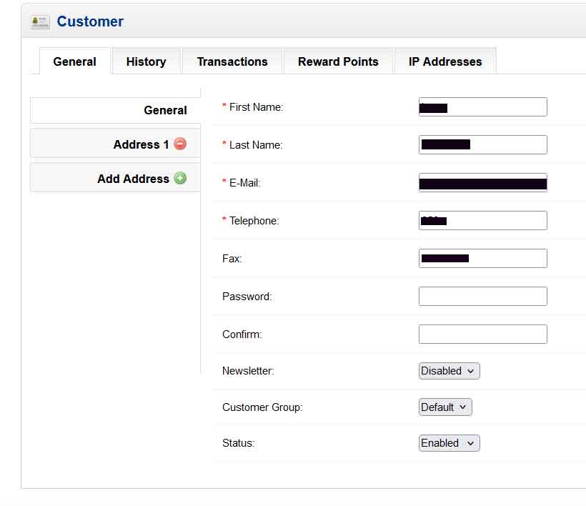Open the Transactions tab
Image resolution: width=586 pixels, height=506 pixels.
(x=232, y=61)
